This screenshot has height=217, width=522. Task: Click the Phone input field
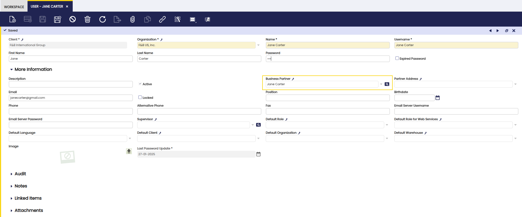point(71,111)
